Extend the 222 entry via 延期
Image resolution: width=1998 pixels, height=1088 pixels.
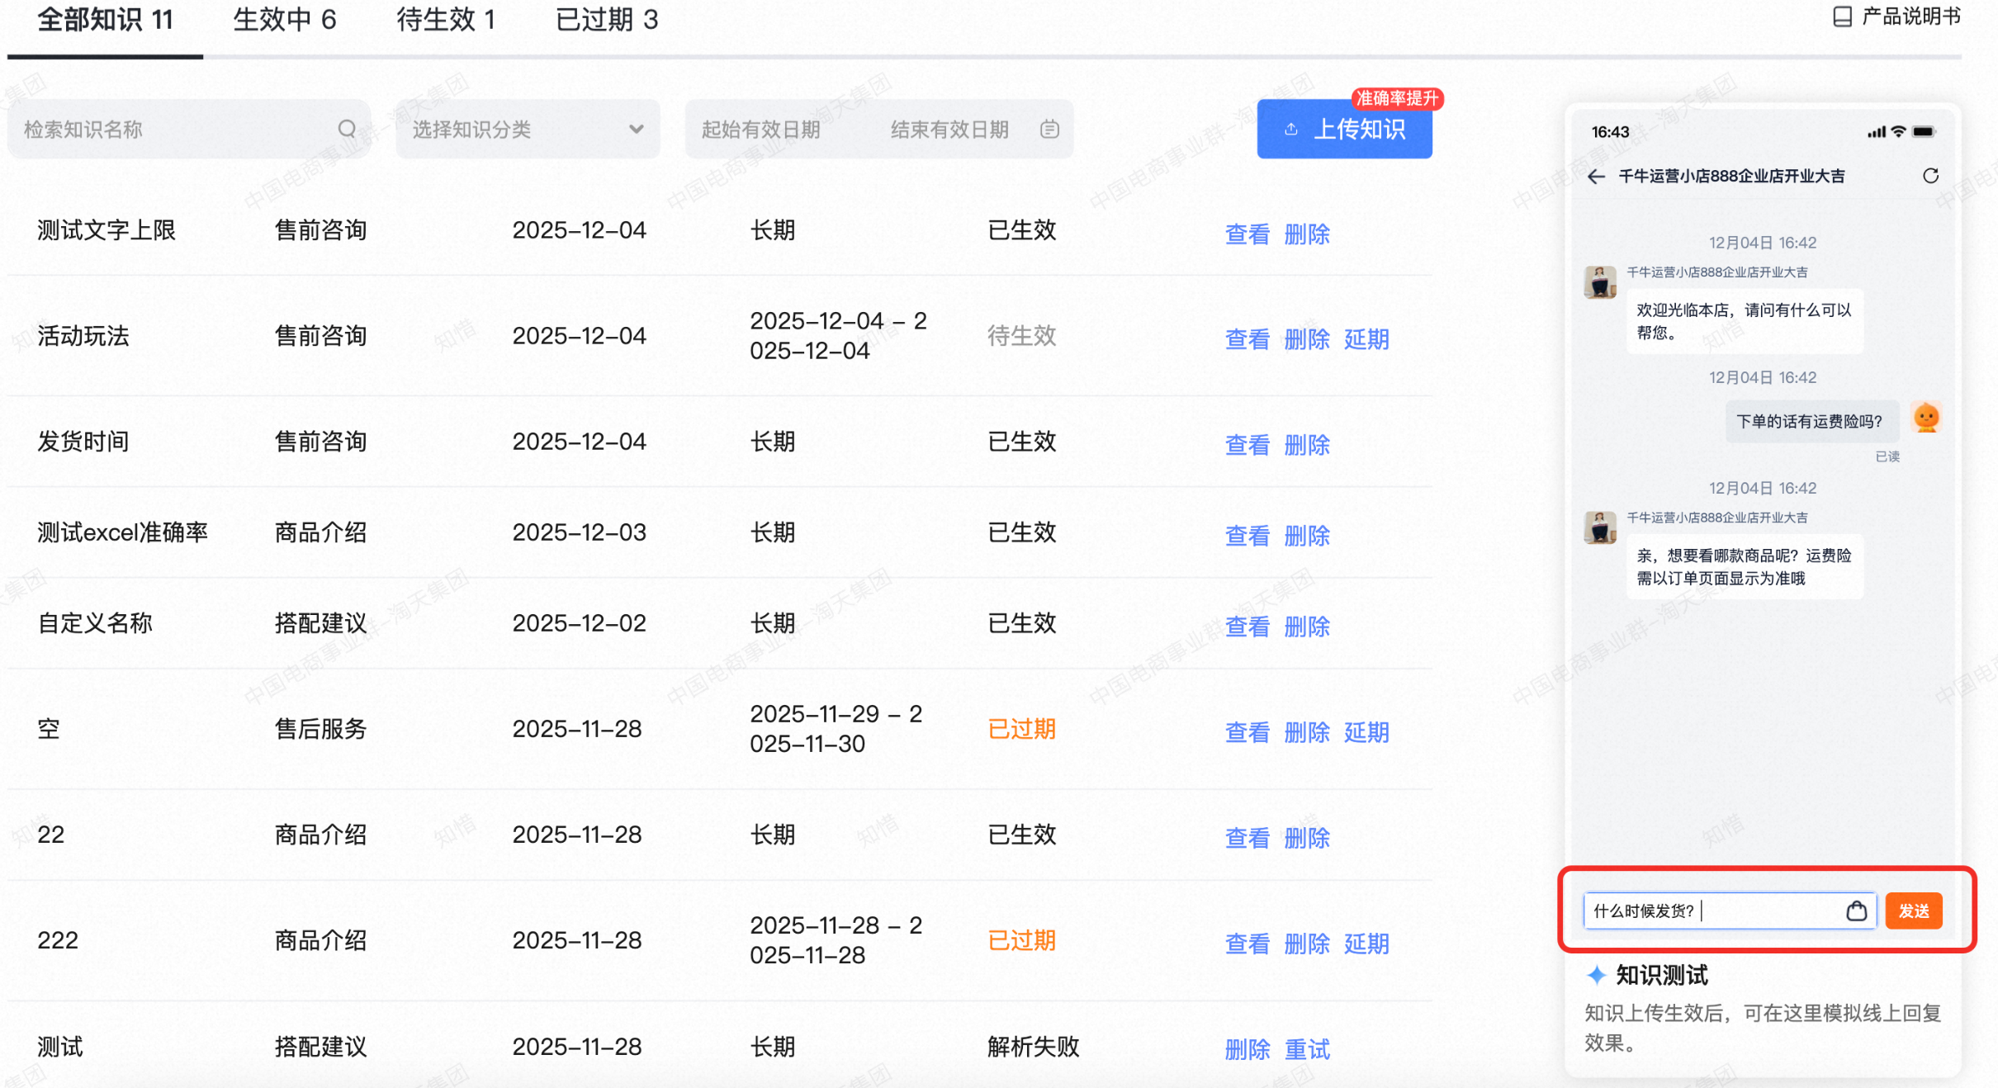click(1366, 943)
